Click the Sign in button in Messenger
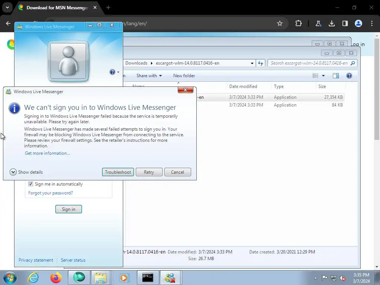Image resolution: width=380 pixels, height=285 pixels. pyautogui.click(x=69, y=209)
